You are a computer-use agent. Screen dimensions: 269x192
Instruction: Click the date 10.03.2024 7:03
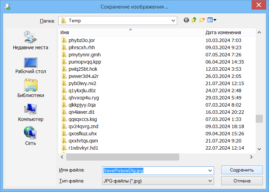click(x=223, y=40)
